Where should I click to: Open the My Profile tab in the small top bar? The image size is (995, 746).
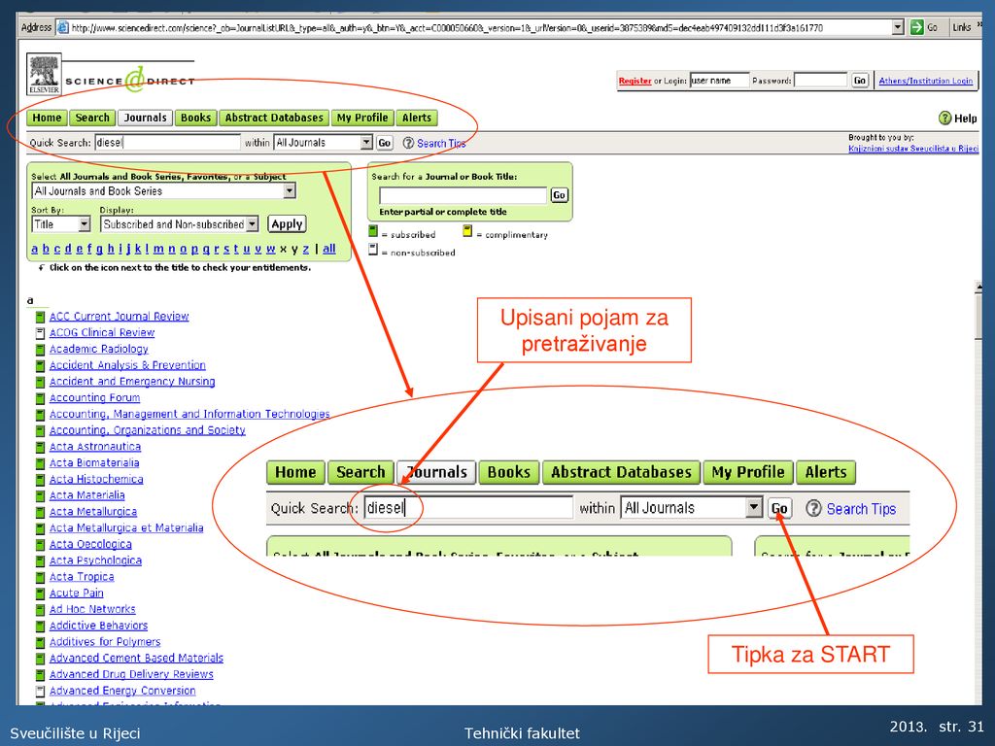[x=362, y=118]
